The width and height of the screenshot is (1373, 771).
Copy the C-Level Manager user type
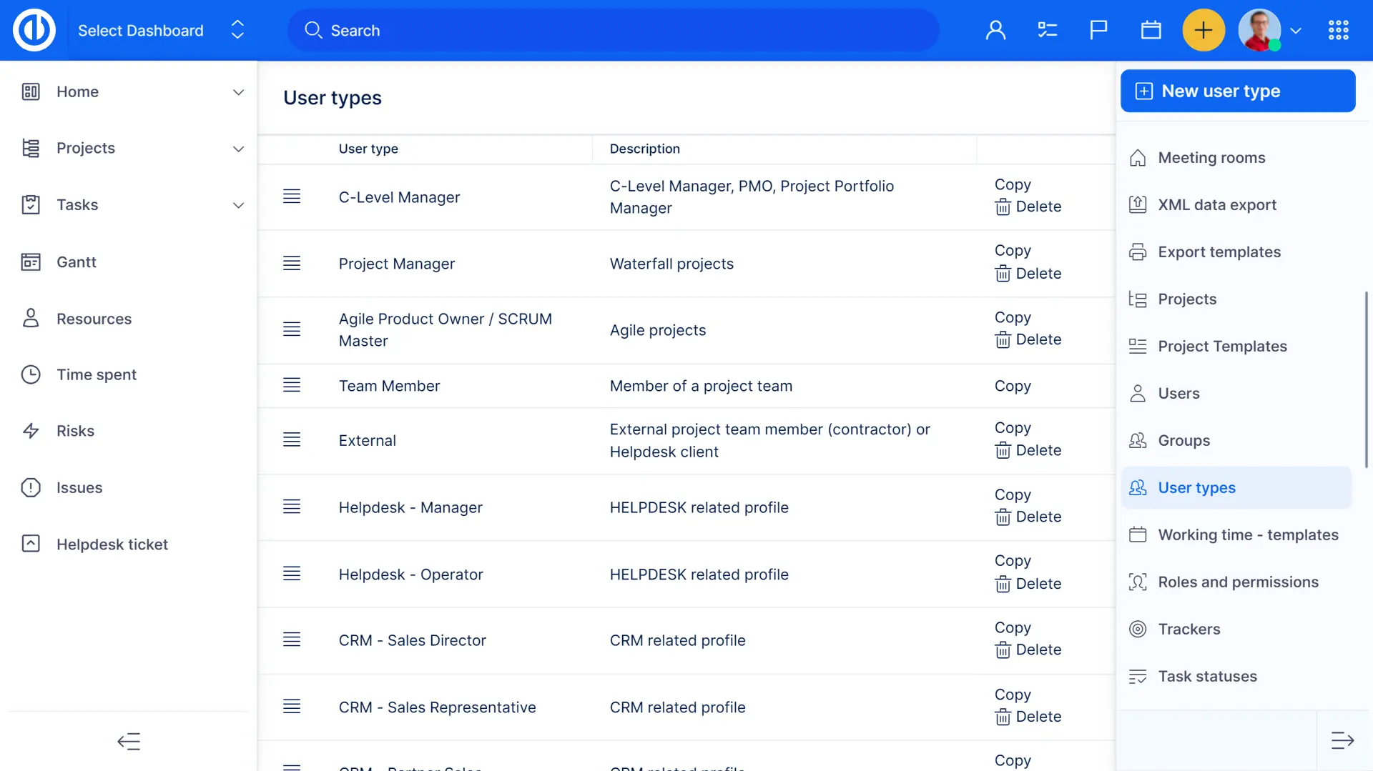pos(1013,184)
